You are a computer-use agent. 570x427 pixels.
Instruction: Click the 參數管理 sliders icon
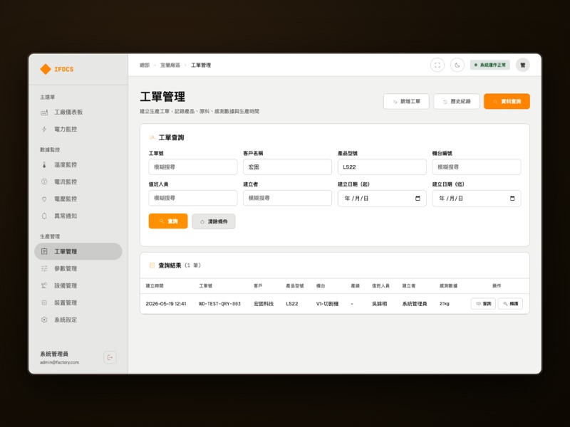[44, 269]
